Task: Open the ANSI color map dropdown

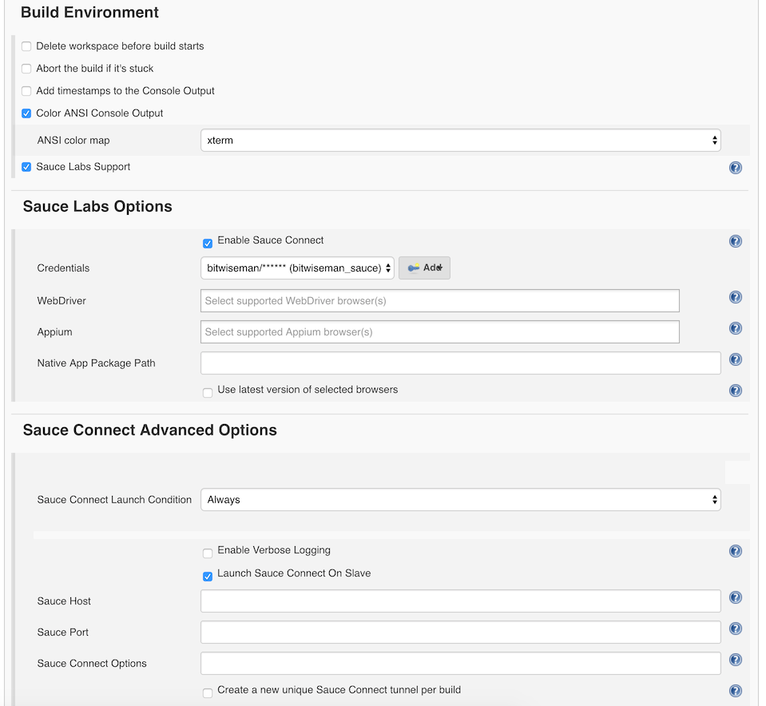Action: [460, 141]
